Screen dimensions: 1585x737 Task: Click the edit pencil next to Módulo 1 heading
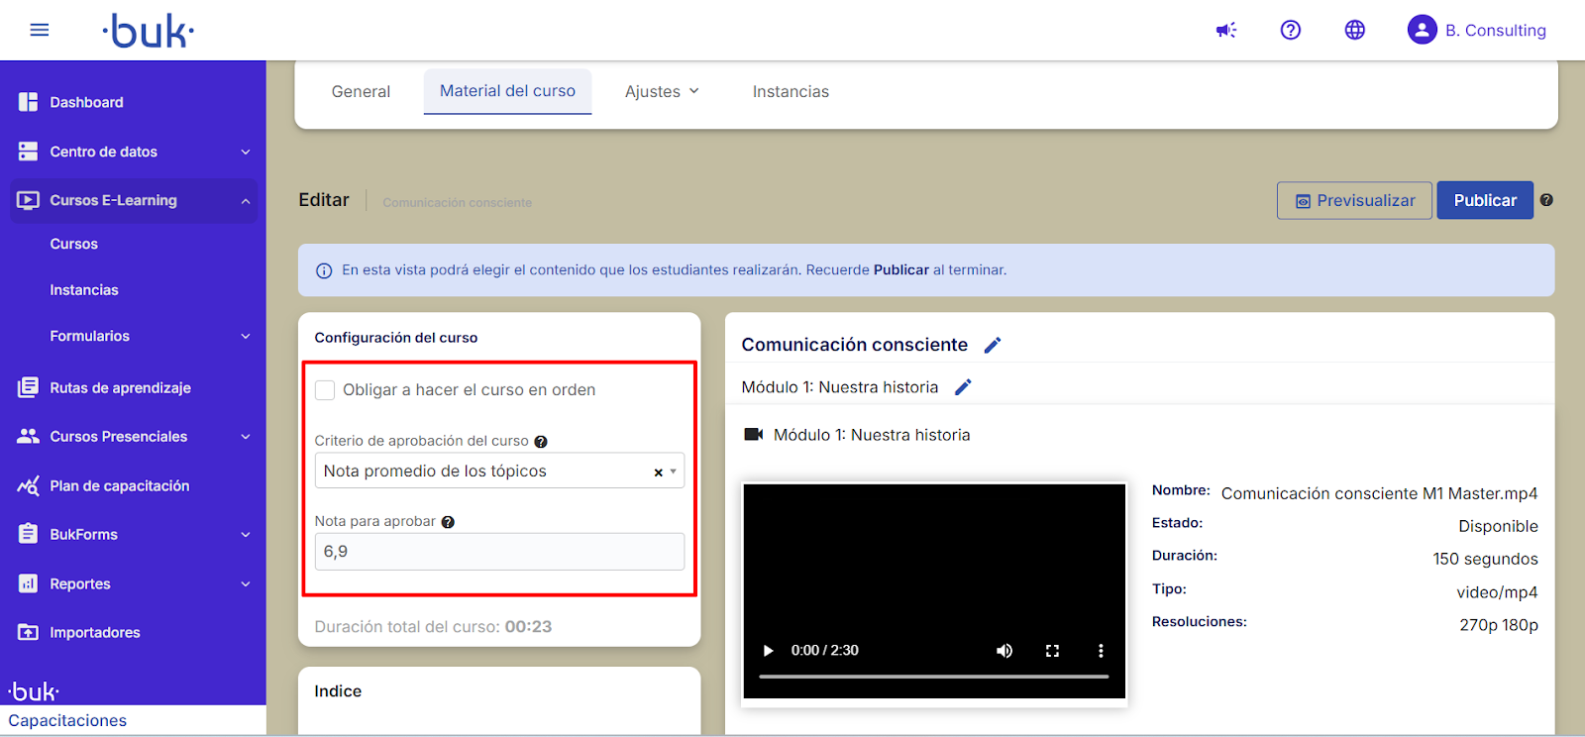(963, 387)
